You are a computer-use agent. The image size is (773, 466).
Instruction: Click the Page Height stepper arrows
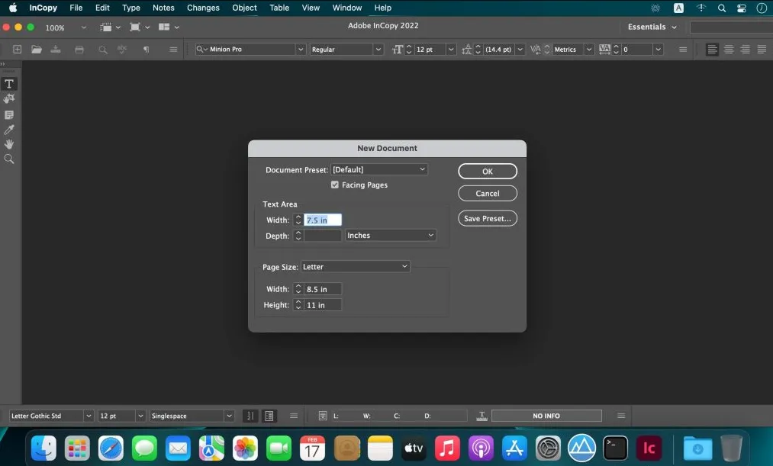point(298,305)
